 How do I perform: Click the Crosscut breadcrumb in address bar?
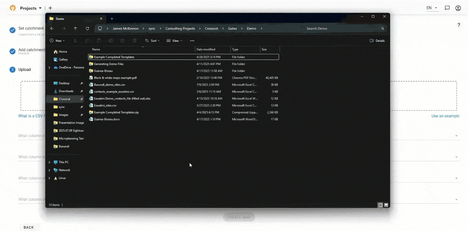tap(211, 29)
